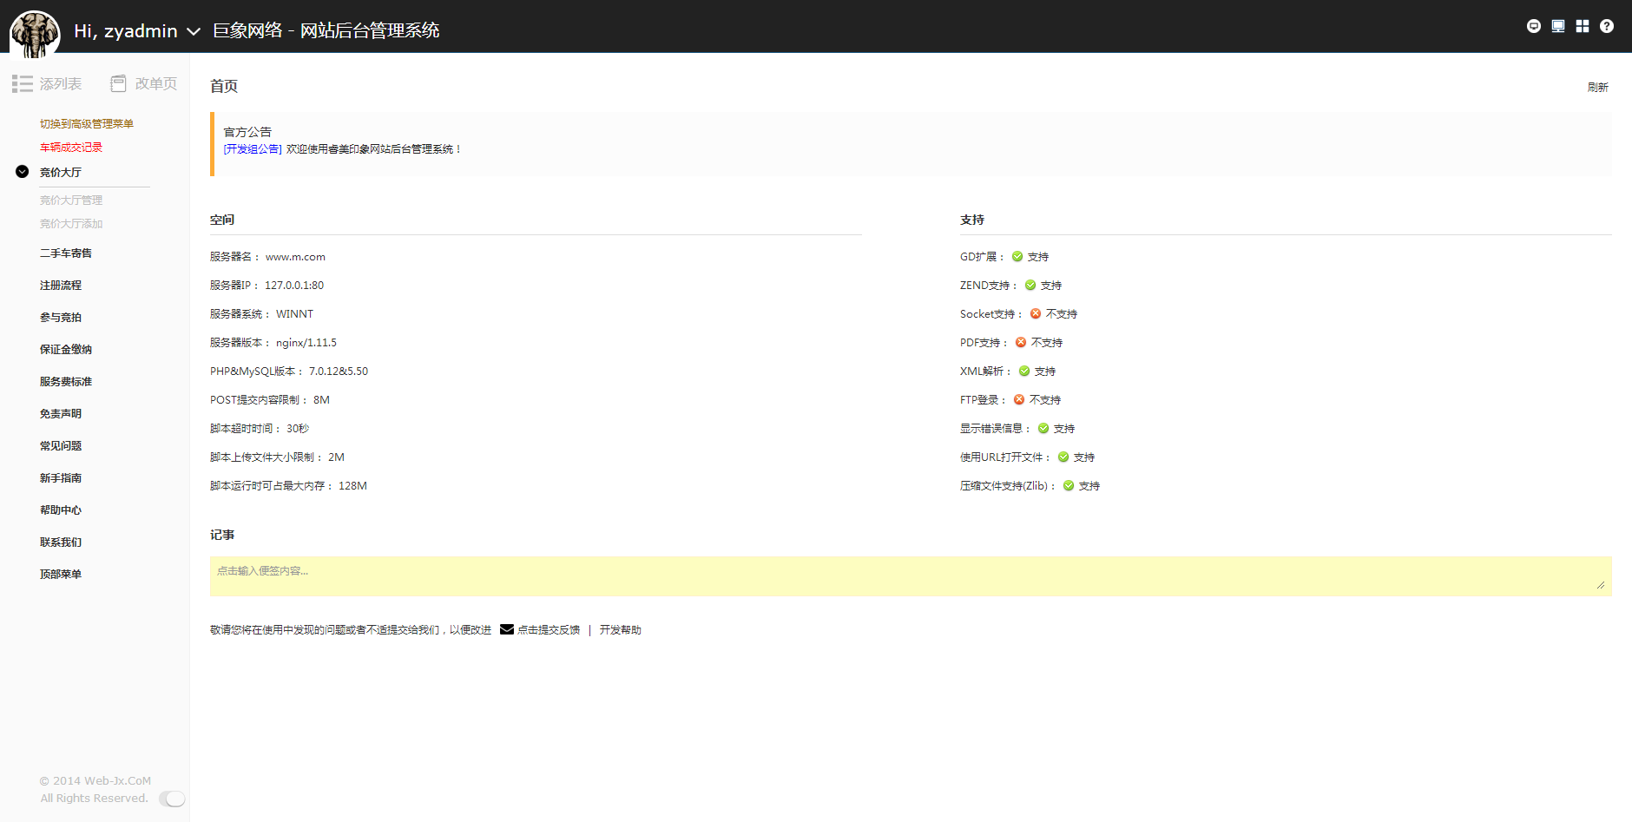Click server version nginx/1.11.5
The width and height of the screenshot is (1632, 822).
(306, 343)
